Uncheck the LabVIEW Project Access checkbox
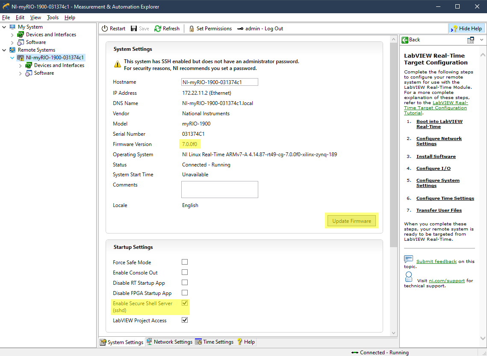Viewport: 487px width, 356px height. (x=185, y=320)
